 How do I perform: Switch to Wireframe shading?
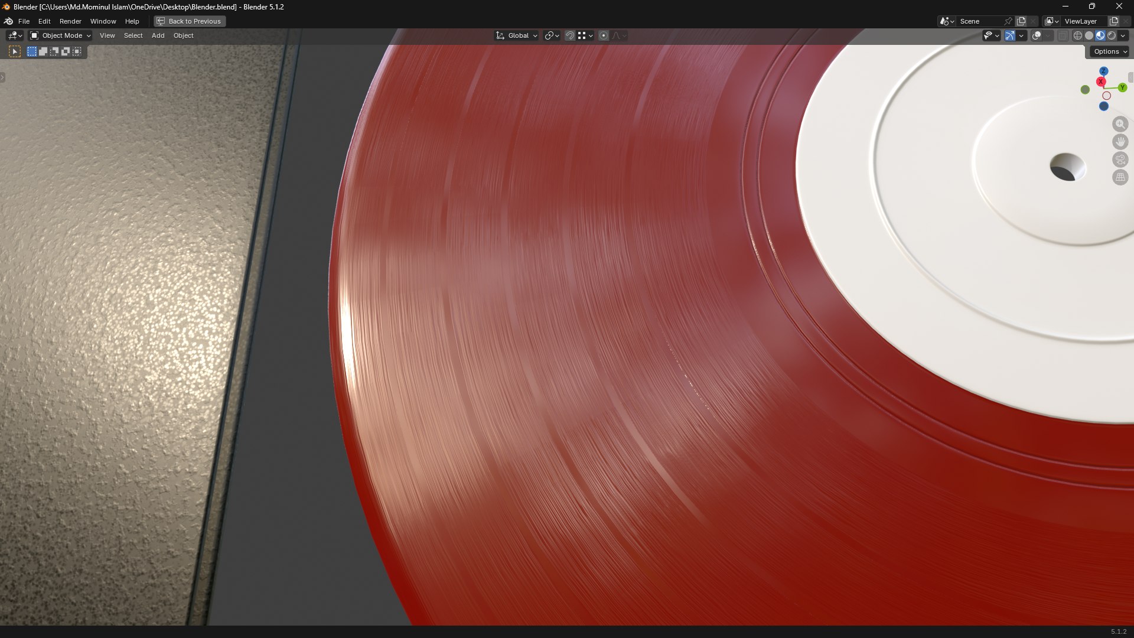tap(1078, 35)
